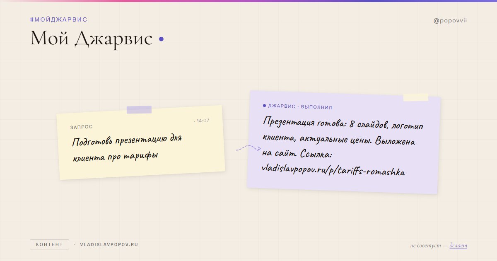Click the ДЖАРВИС · ВЫПОЛНИЛ status label
The image size is (497, 261).
pos(300,107)
